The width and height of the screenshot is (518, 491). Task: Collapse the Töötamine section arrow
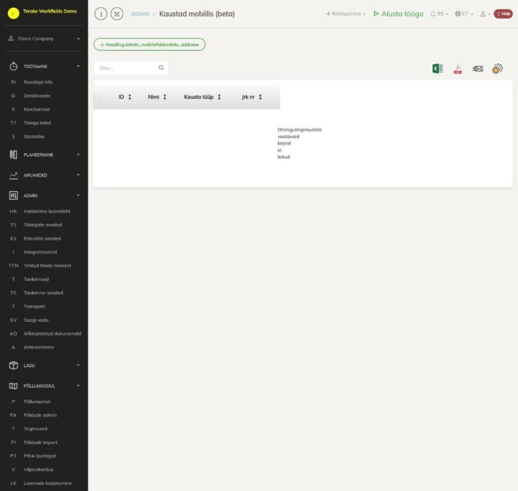78,66
